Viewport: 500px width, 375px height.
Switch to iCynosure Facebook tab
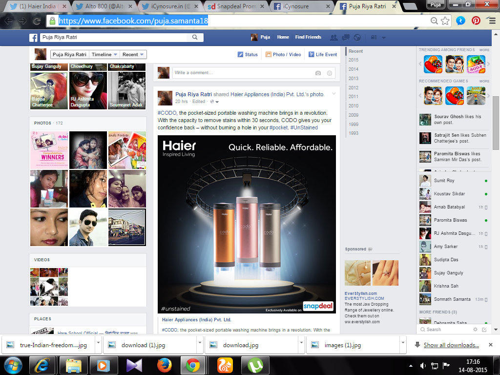click(x=302, y=6)
